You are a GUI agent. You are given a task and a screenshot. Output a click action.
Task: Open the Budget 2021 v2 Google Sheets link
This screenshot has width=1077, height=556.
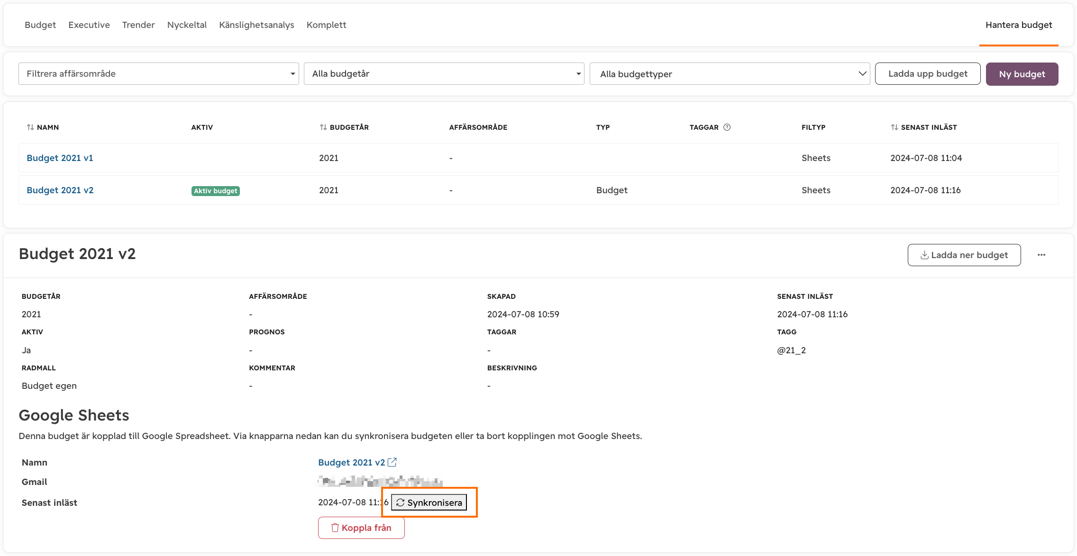coord(351,462)
